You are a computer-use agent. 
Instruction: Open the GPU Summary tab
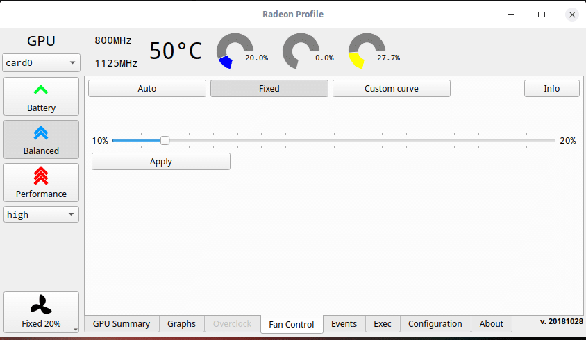pyautogui.click(x=122, y=323)
